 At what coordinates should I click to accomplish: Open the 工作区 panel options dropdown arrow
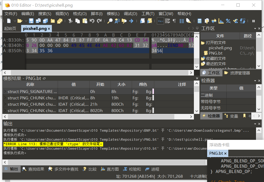coord(255,29)
